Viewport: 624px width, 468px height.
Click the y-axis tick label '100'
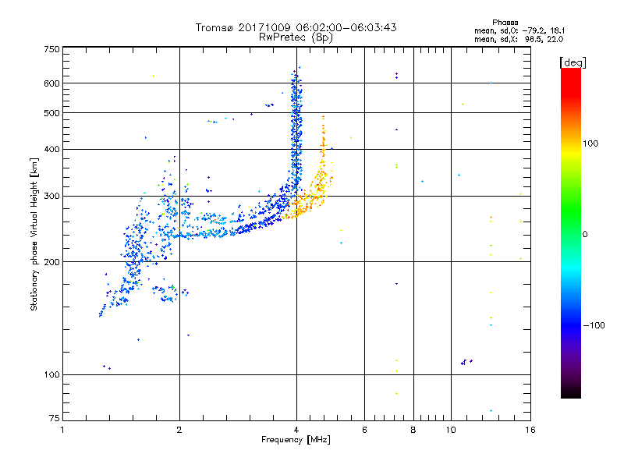point(51,374)
